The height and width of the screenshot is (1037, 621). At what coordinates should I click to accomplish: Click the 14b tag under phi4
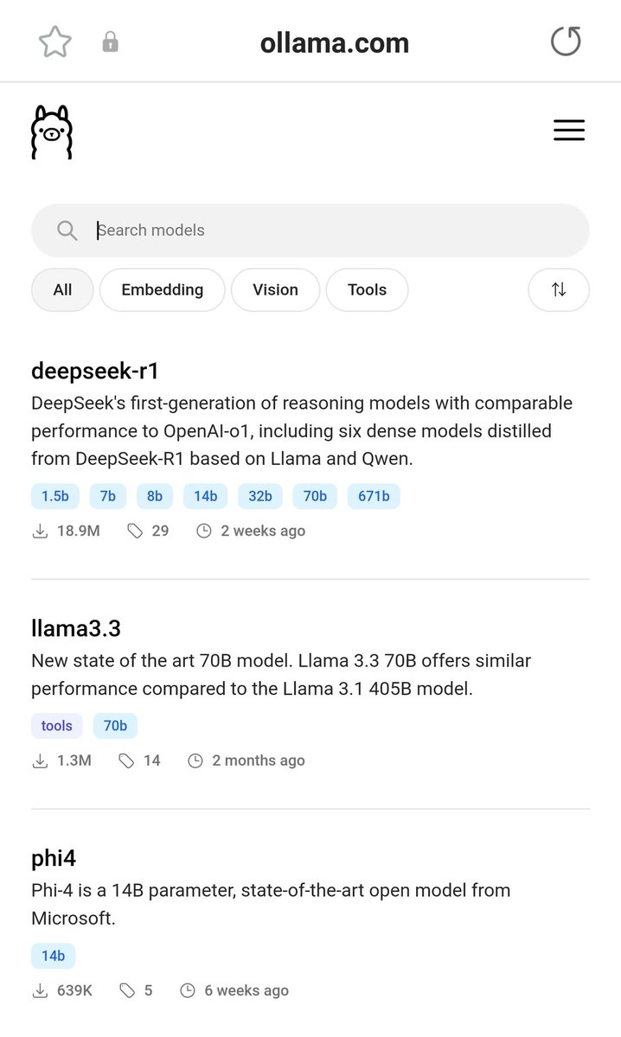click(53, 956)
